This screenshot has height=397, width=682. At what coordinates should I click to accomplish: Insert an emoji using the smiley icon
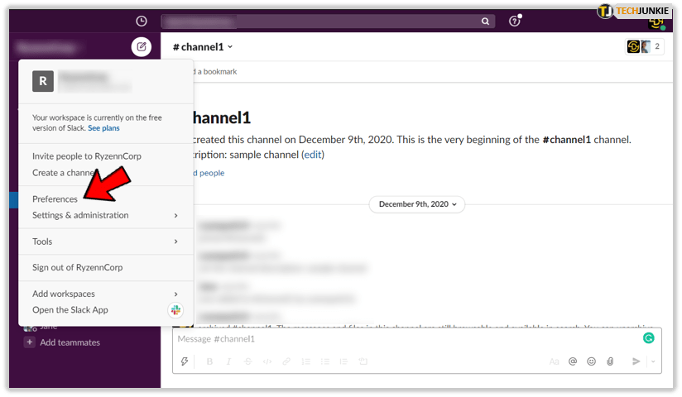(x=591, y=361)
